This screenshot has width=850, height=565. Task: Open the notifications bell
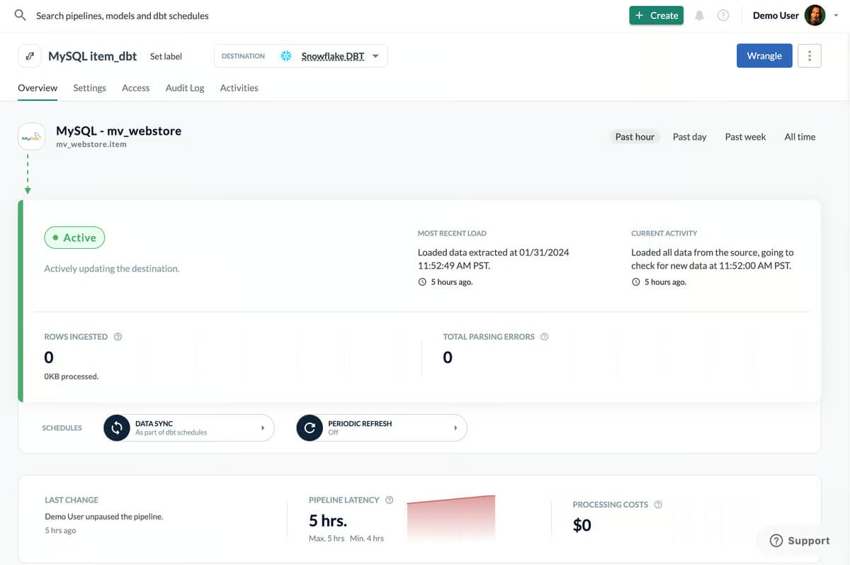point(700,16)
